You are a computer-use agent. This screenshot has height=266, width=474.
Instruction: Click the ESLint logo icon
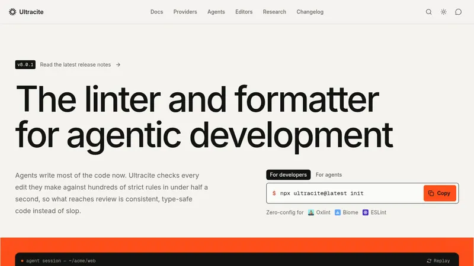click(x=366, y=212)
